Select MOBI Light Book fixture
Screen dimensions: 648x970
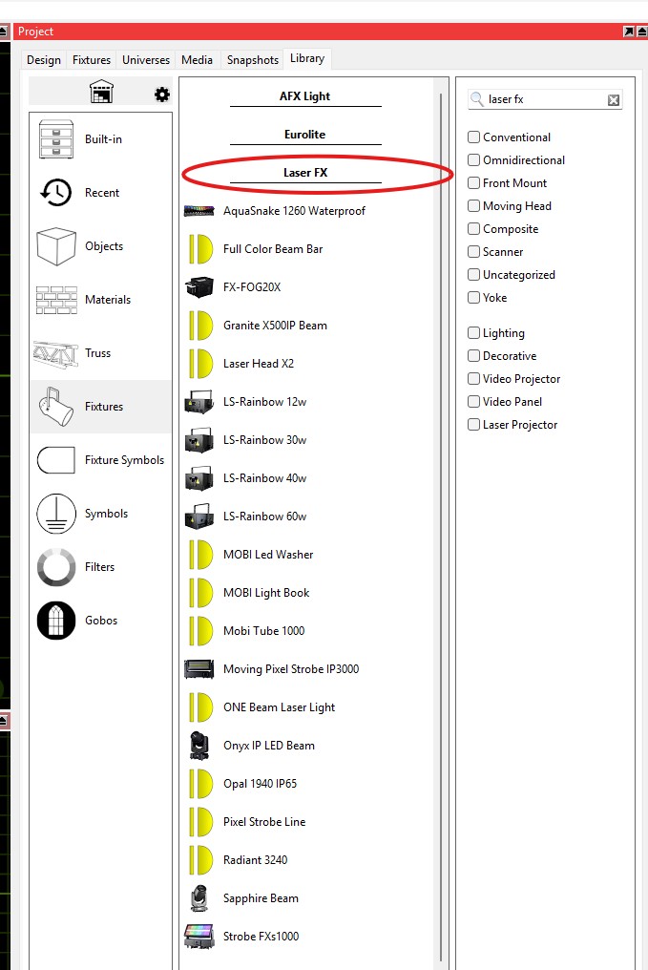[266, 593]
